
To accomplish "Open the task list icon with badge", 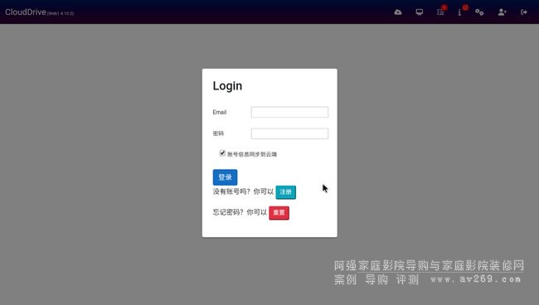I will click(x=440, y=12).
